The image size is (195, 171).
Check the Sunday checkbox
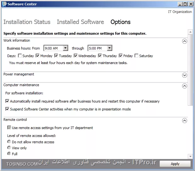point(20,56)
